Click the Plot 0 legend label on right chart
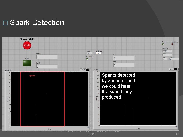Image resolution: width=183 pixels, height=137 pixels. tap(172, 69)
